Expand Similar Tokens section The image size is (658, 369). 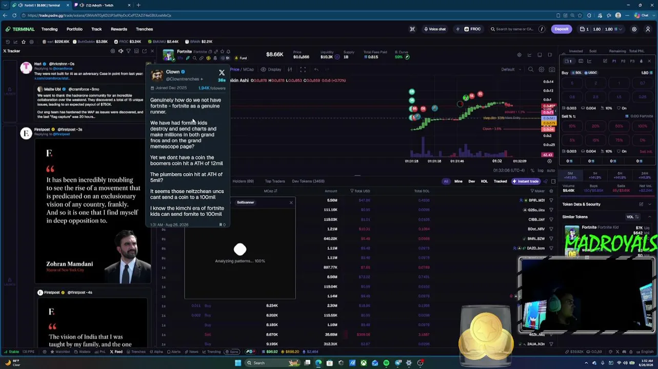[650, 217]
